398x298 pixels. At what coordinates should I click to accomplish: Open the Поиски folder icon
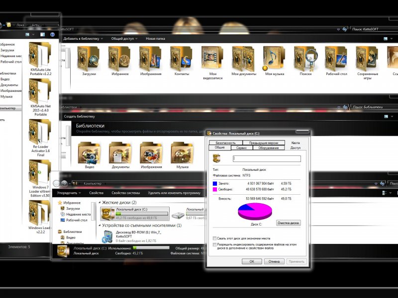pos(305,59)
